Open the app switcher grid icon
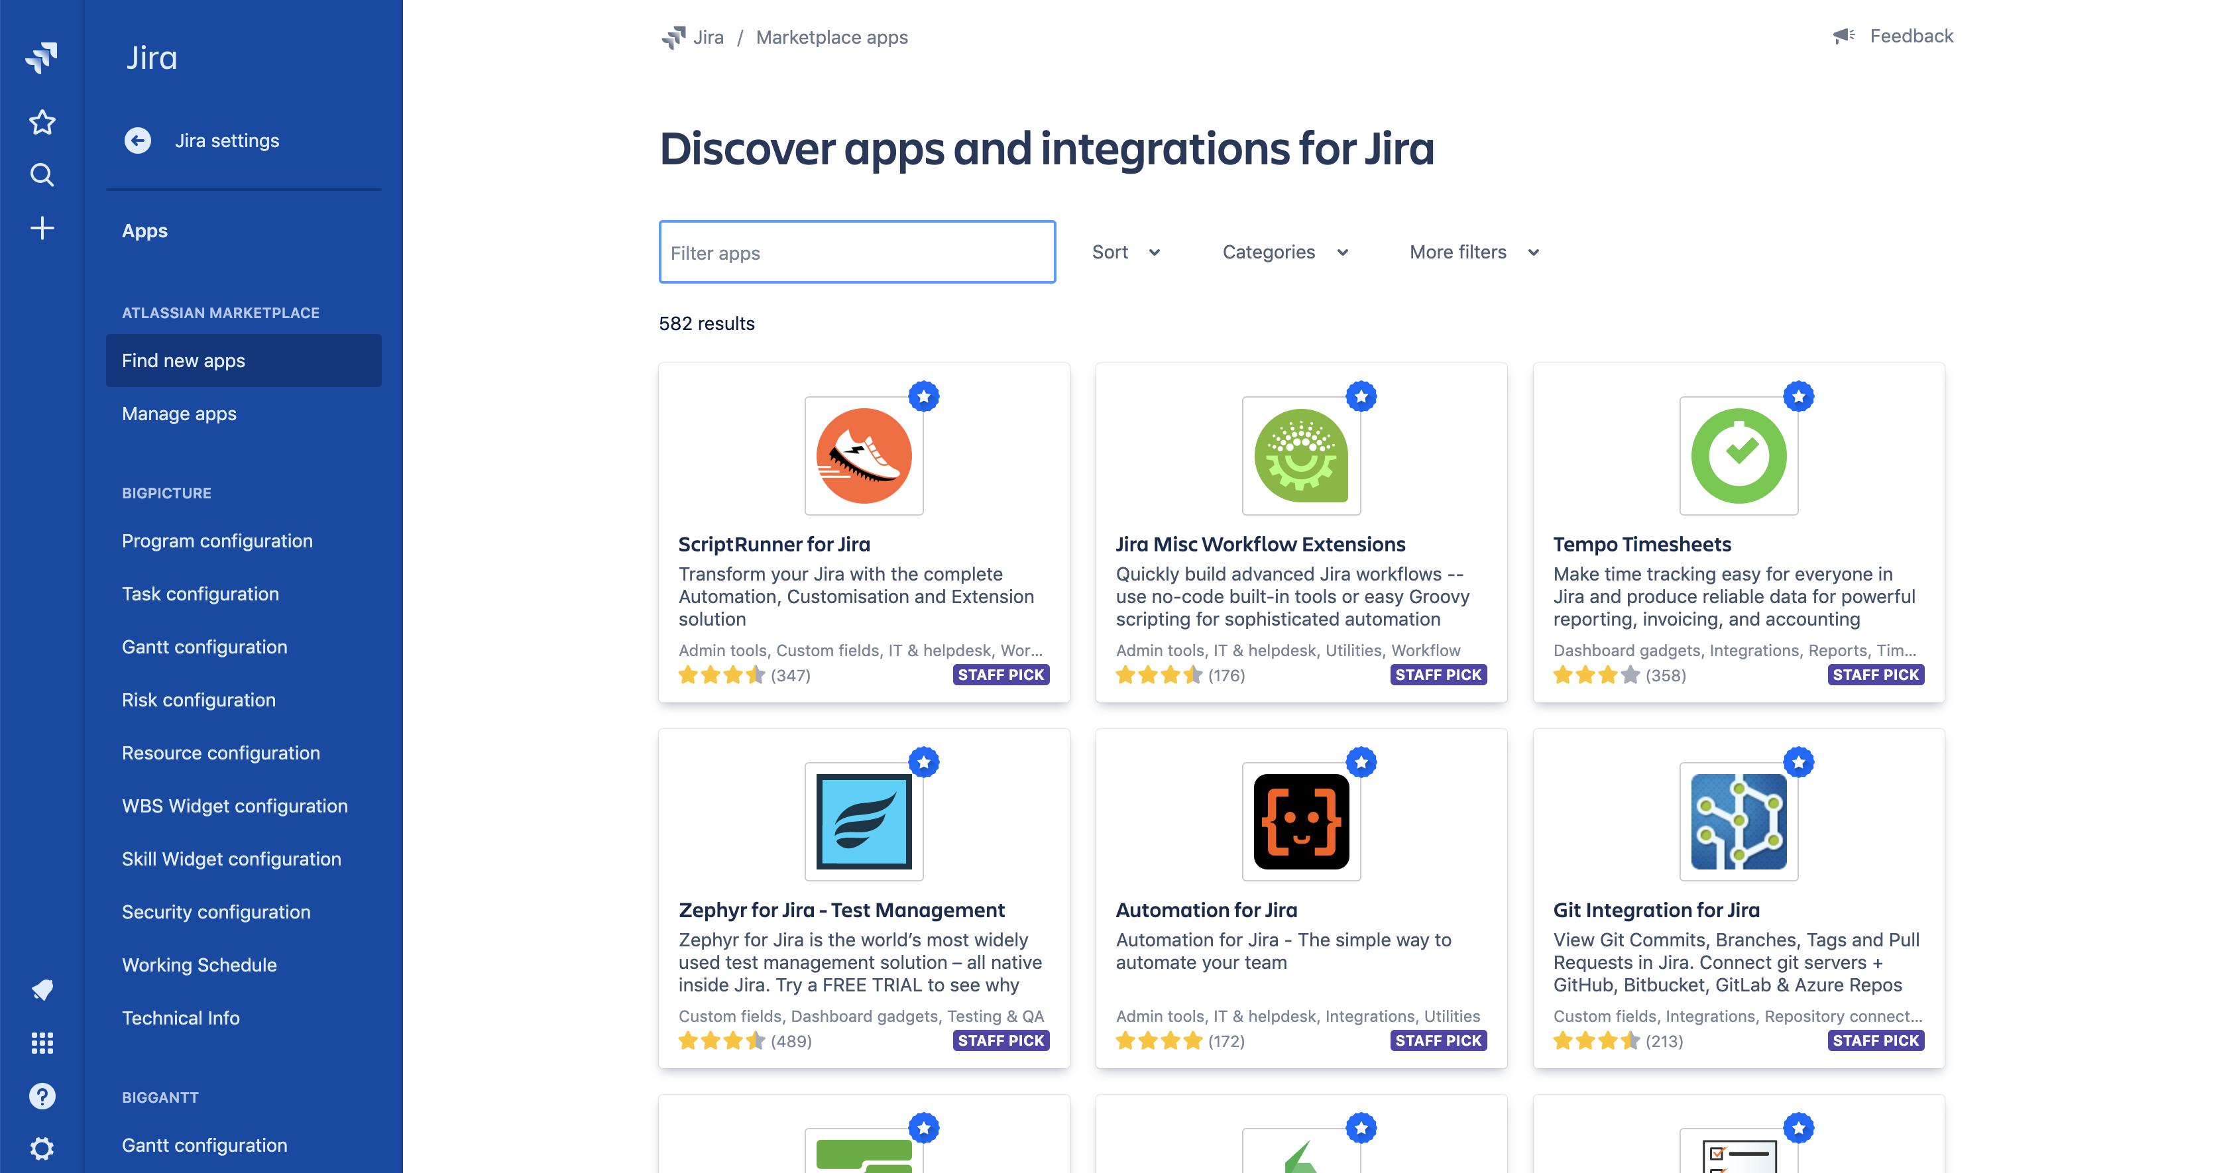Screen dimensions: 2227x1173 pos(42,1042)
